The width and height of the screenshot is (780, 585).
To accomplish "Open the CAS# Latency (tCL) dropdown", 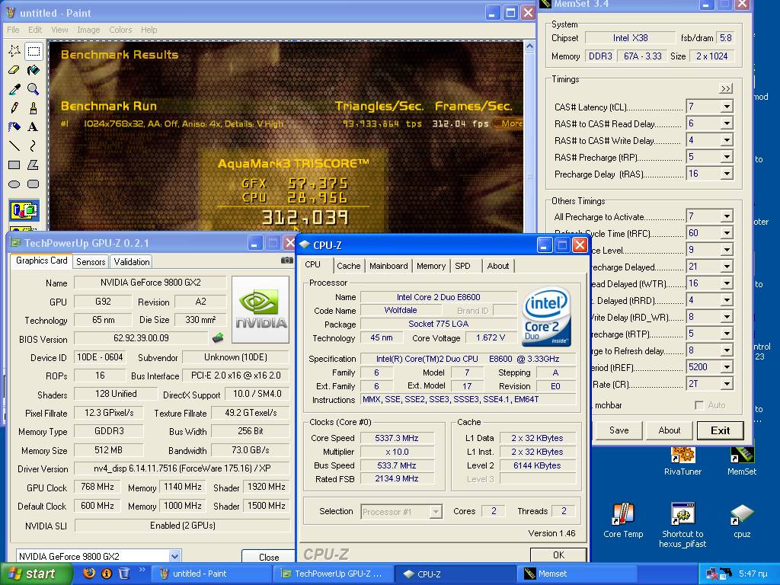I will point(727,107).
